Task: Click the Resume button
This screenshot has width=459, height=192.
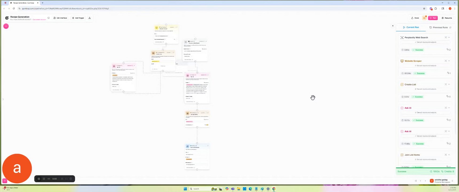Action: (x=447, y=18)
